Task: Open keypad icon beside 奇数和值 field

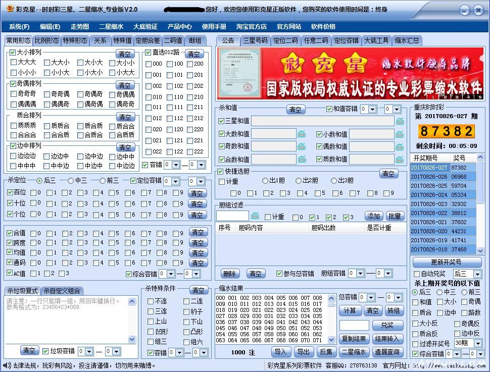Action: click(302, 146)
